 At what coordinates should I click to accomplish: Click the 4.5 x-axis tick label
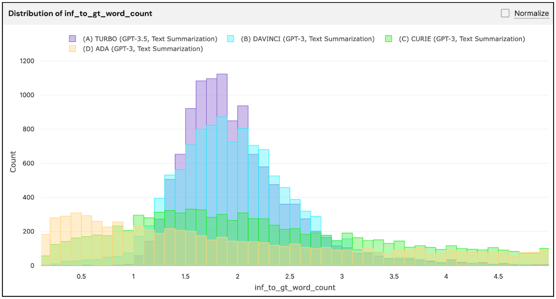tap(498, 276)
